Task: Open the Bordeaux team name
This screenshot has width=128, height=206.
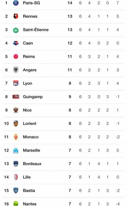Action: point(32,164)
